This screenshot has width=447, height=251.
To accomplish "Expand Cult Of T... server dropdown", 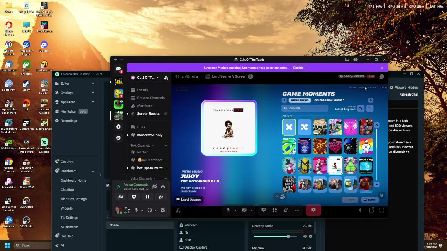I will 157,77.
